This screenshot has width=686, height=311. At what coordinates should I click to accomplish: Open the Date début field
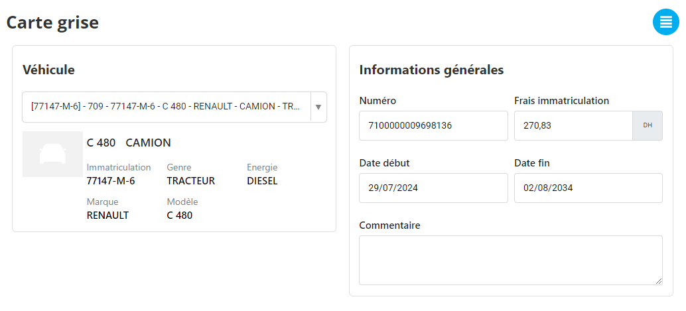click(433, 188)
